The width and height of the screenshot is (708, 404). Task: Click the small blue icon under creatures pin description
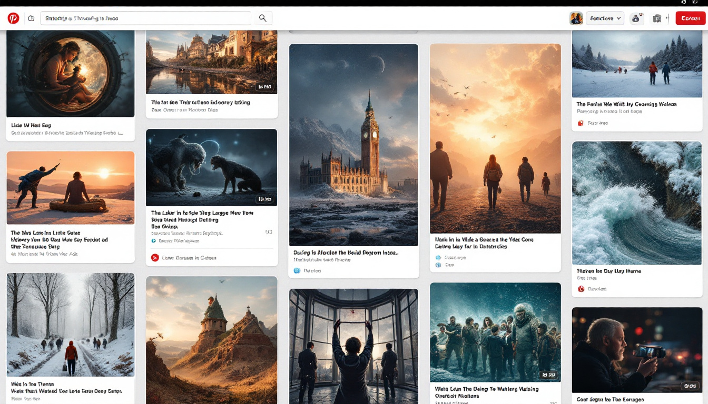[x=154, y=241]
